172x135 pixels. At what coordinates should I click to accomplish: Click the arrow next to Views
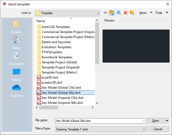(x=151, y=13)
